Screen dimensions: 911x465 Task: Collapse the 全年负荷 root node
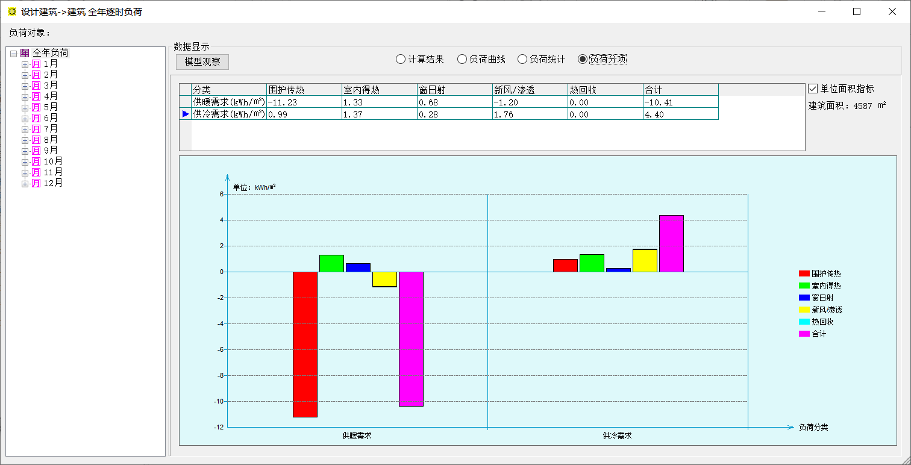14,53
